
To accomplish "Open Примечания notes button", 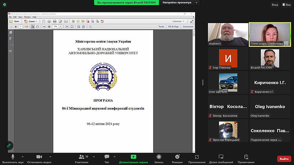I will [x=246, y=159].
